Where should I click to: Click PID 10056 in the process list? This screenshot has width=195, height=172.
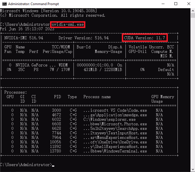pos(55,142)
